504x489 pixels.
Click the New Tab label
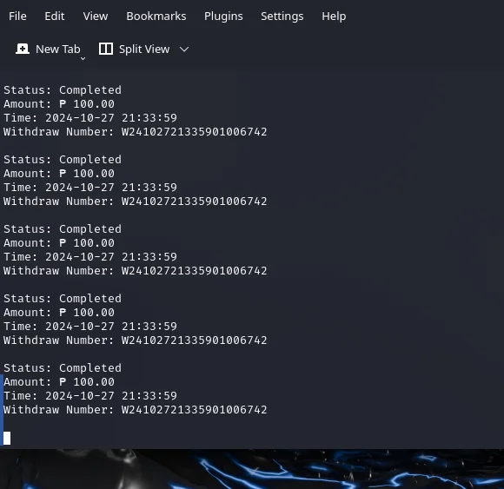(x=58, y=50)
